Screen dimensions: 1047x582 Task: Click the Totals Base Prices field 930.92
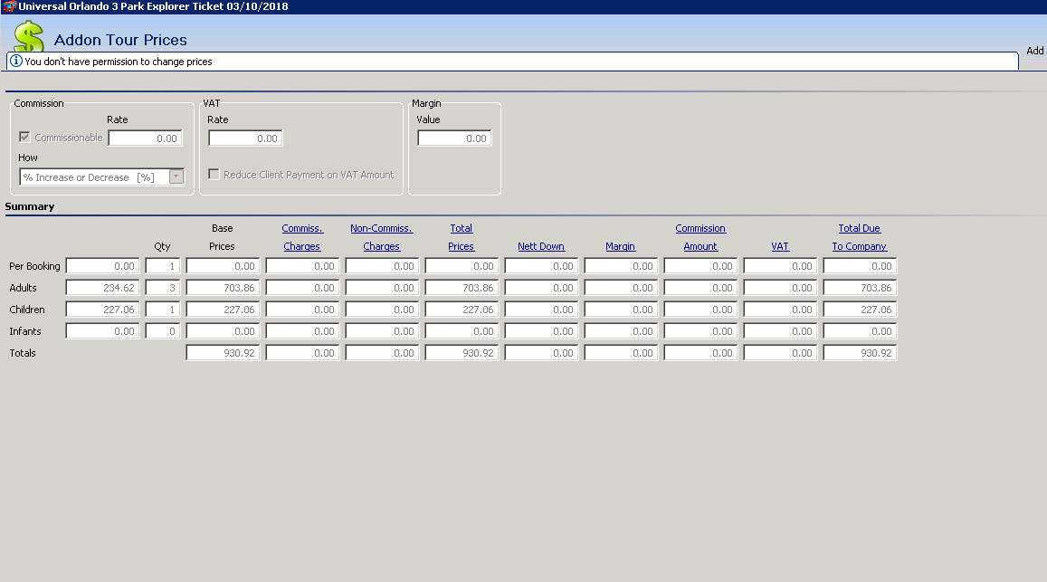[223, 353]
